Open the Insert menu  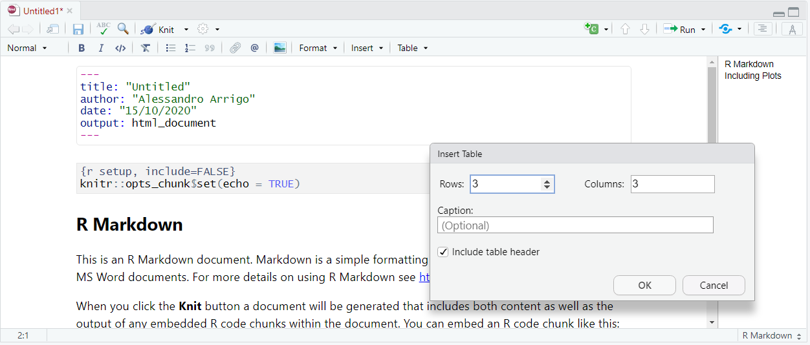click(x=367, y=48)
